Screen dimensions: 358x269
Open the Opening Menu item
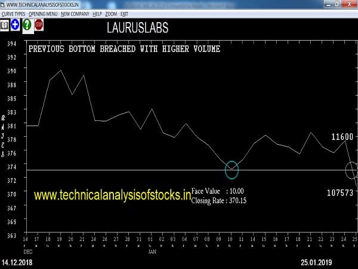click(44, 13)
